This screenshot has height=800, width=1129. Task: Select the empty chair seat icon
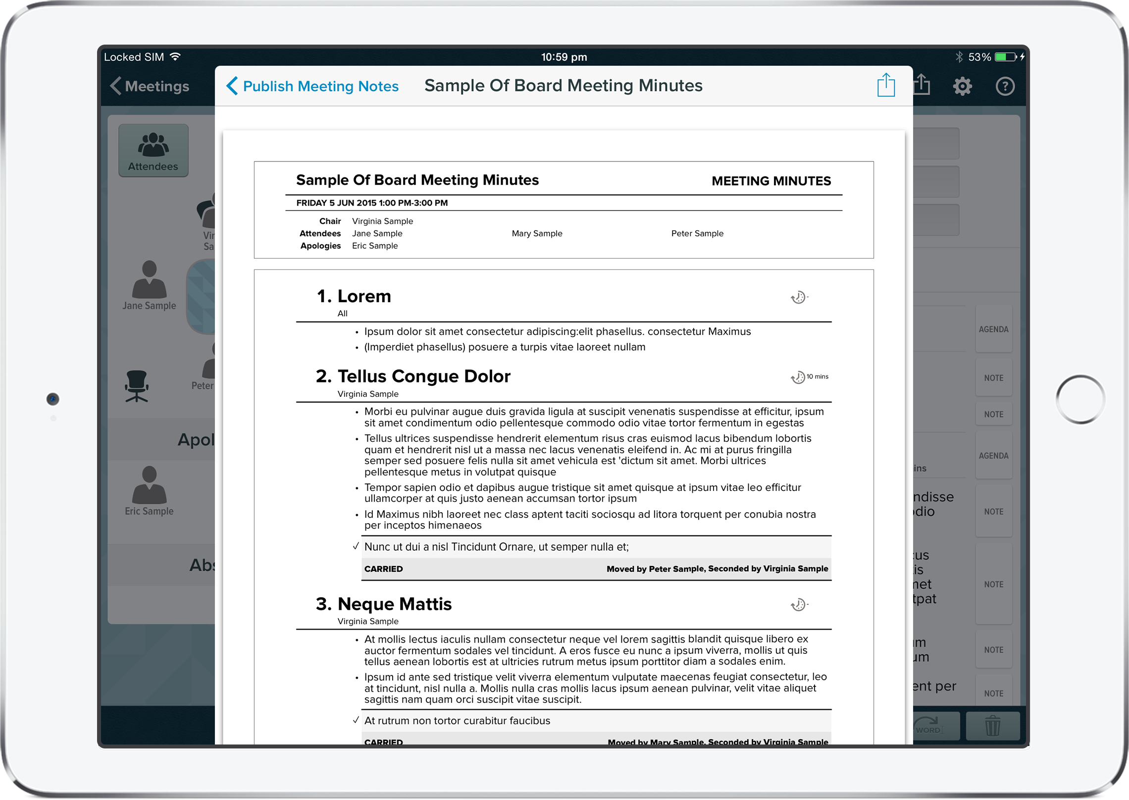tap(136, 386)
